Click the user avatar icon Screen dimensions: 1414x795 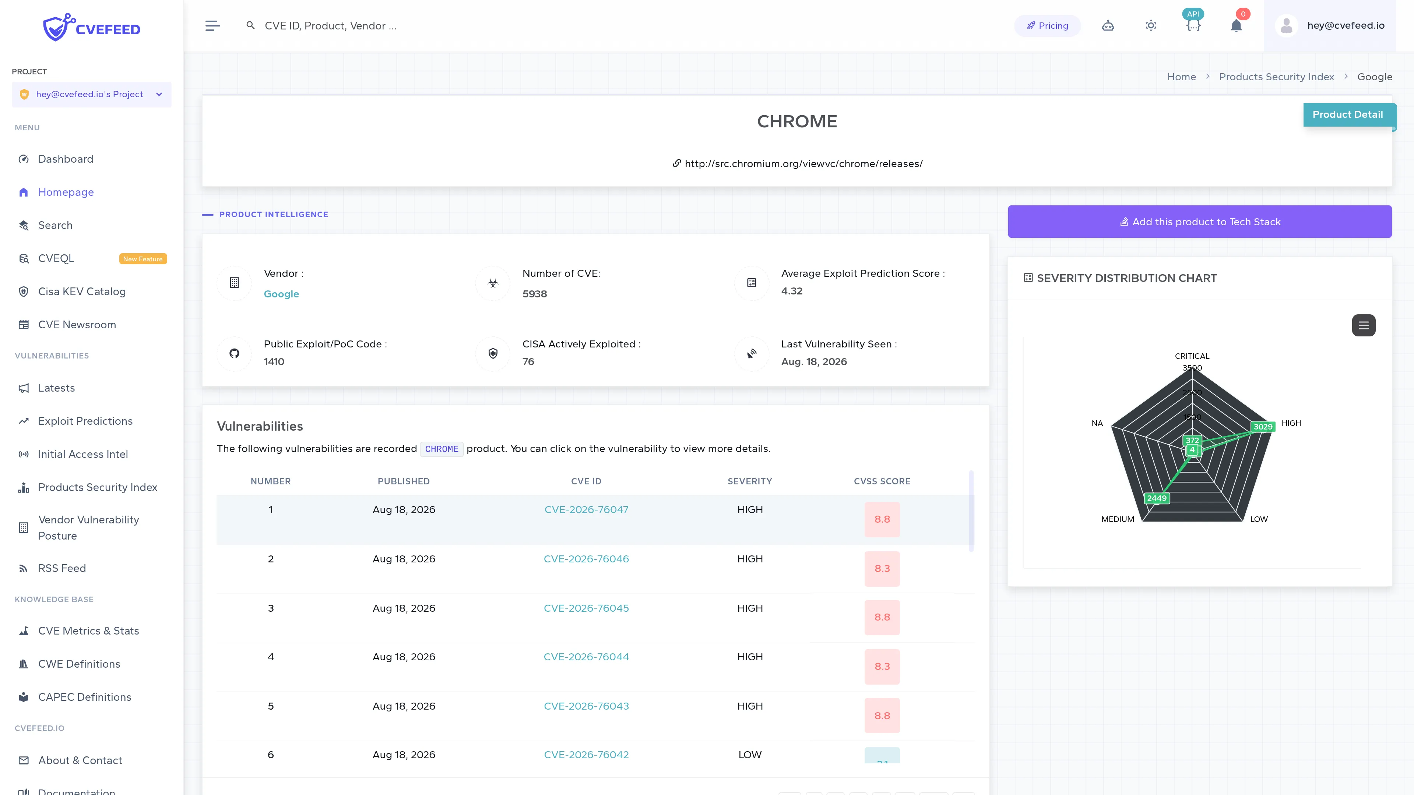point(1287,26)
